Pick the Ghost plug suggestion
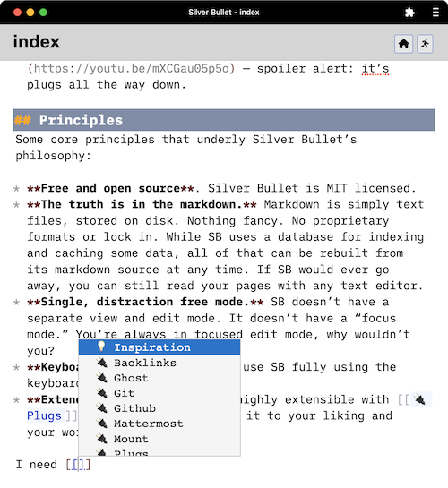 point(159,378)
